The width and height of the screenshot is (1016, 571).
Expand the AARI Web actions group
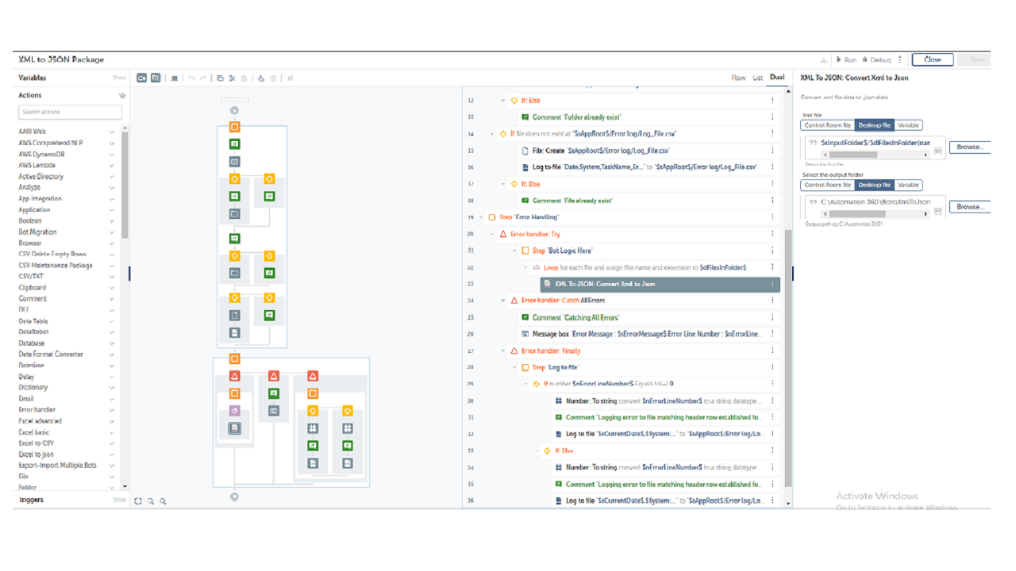[112, 132]
